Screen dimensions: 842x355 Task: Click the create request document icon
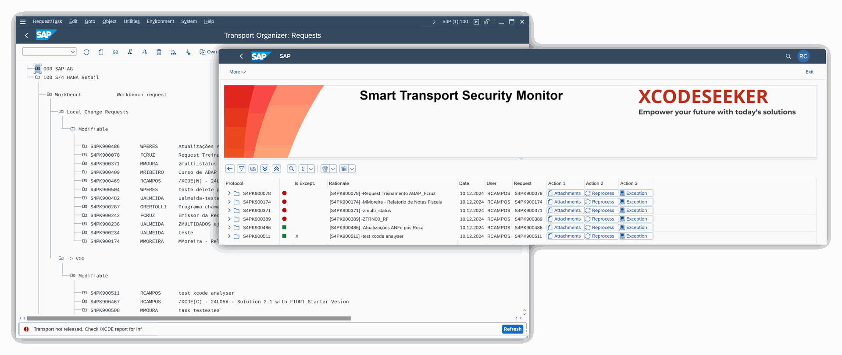click(101, 52)
